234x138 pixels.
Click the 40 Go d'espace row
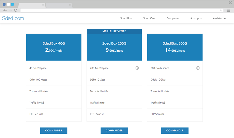tap(54, 68)
